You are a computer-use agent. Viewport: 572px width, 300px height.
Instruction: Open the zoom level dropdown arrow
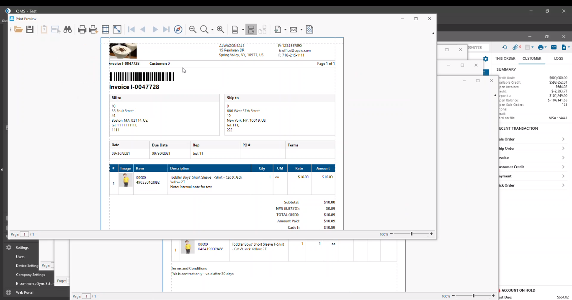pos(212,30)
